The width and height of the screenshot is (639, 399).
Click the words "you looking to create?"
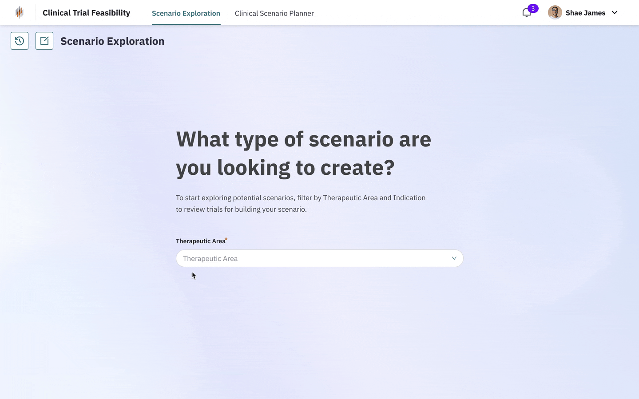tap(285, 168)
